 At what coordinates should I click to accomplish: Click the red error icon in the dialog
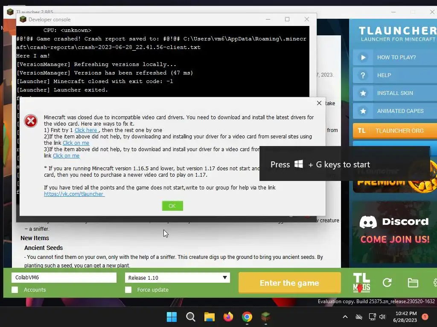coord(31,121)
